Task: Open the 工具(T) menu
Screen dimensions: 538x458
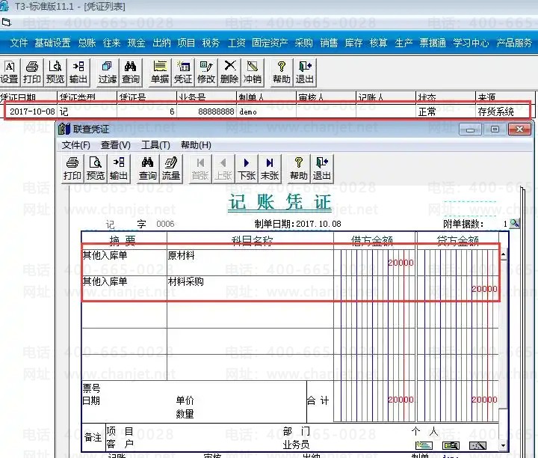Action: coord(155,145)
